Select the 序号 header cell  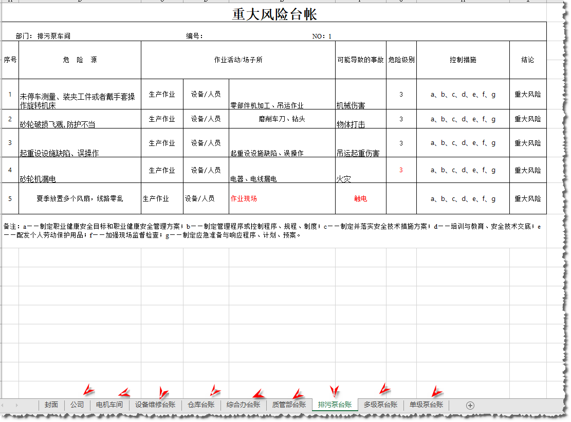pos(10,60)
